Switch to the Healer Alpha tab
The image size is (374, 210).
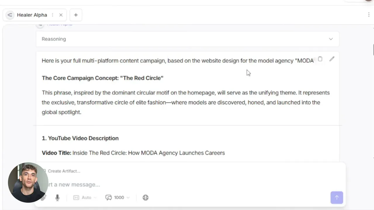35,15
